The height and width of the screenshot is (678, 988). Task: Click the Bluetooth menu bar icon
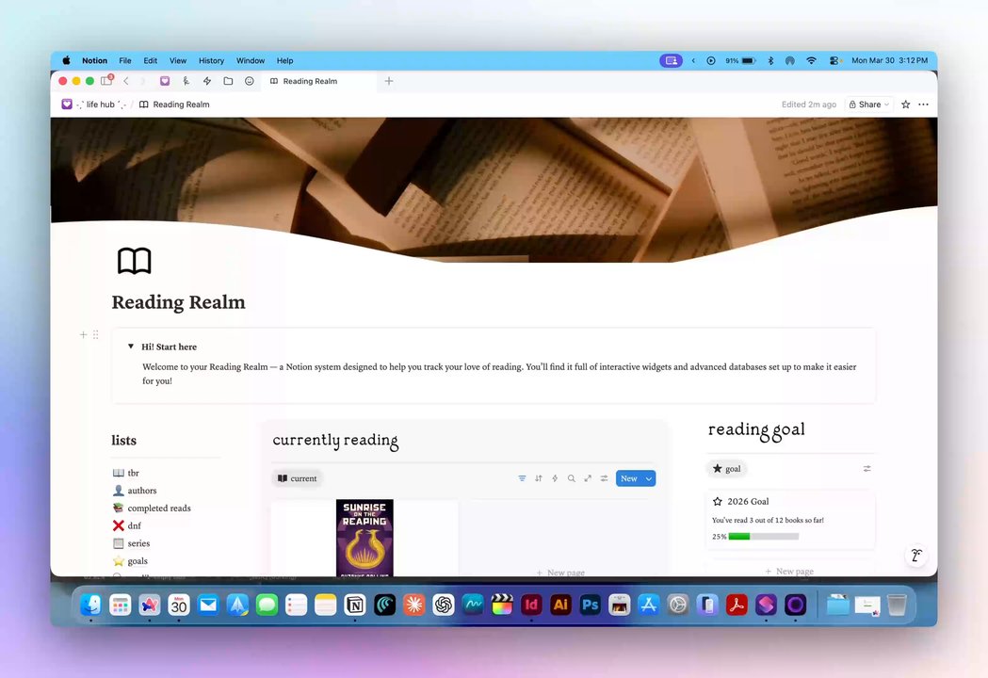770,60
